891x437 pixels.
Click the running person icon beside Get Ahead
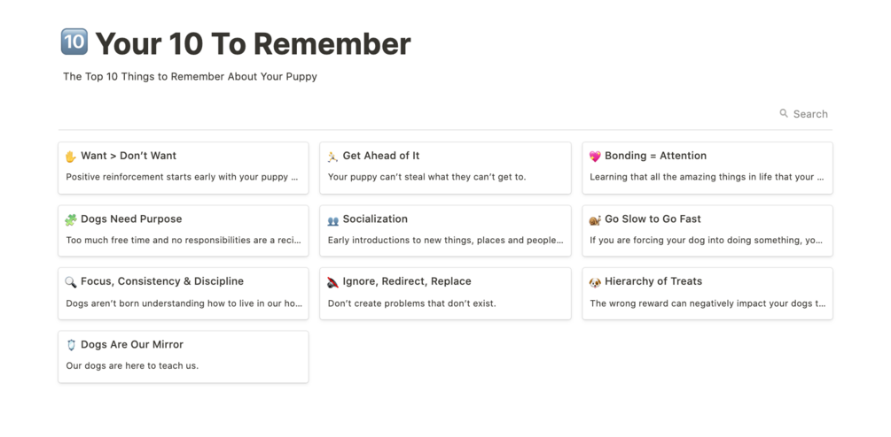[x=332, y=157]
